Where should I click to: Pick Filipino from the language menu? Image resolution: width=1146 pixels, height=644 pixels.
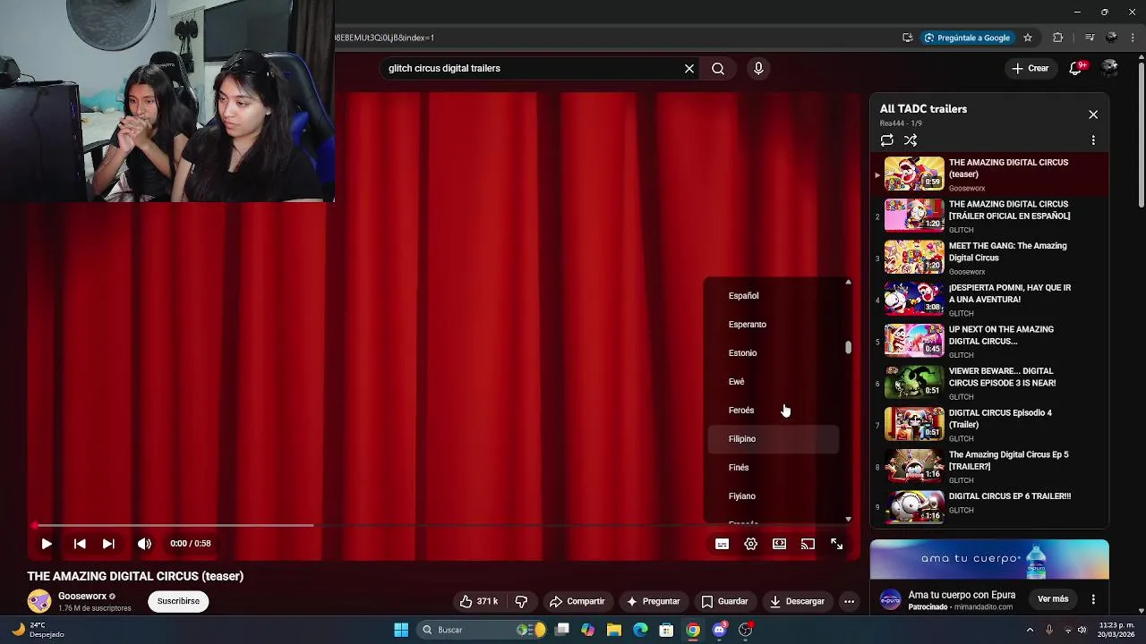pyautogui.click(x=774, y=439)
